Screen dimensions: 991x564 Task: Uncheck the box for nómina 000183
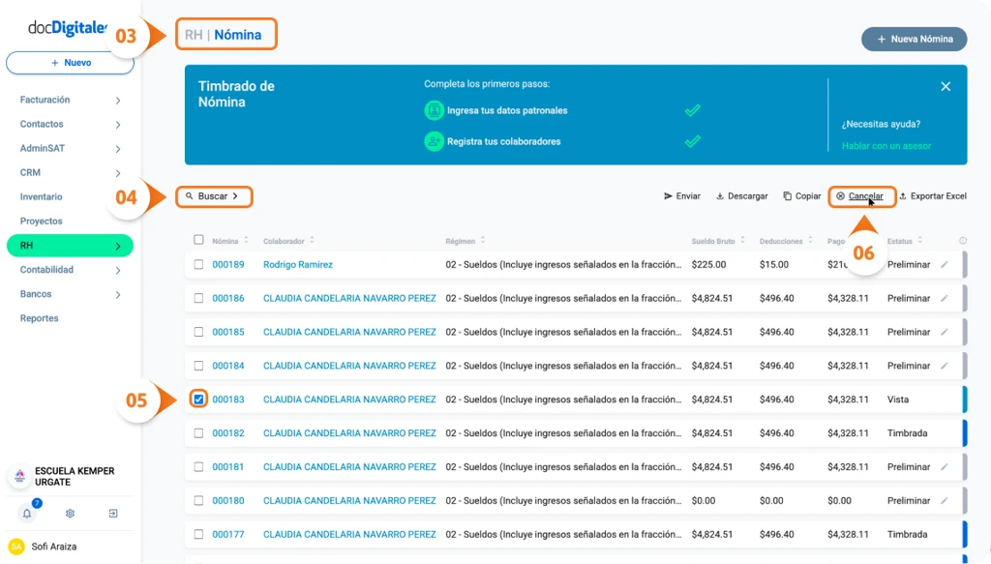pyautogui.click(x=198, y=400)
